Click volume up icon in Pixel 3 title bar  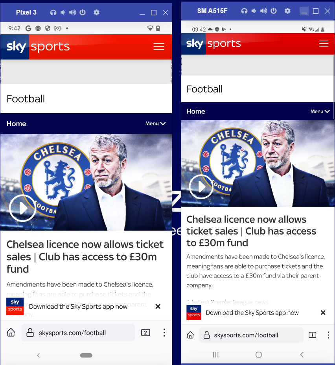72,12
